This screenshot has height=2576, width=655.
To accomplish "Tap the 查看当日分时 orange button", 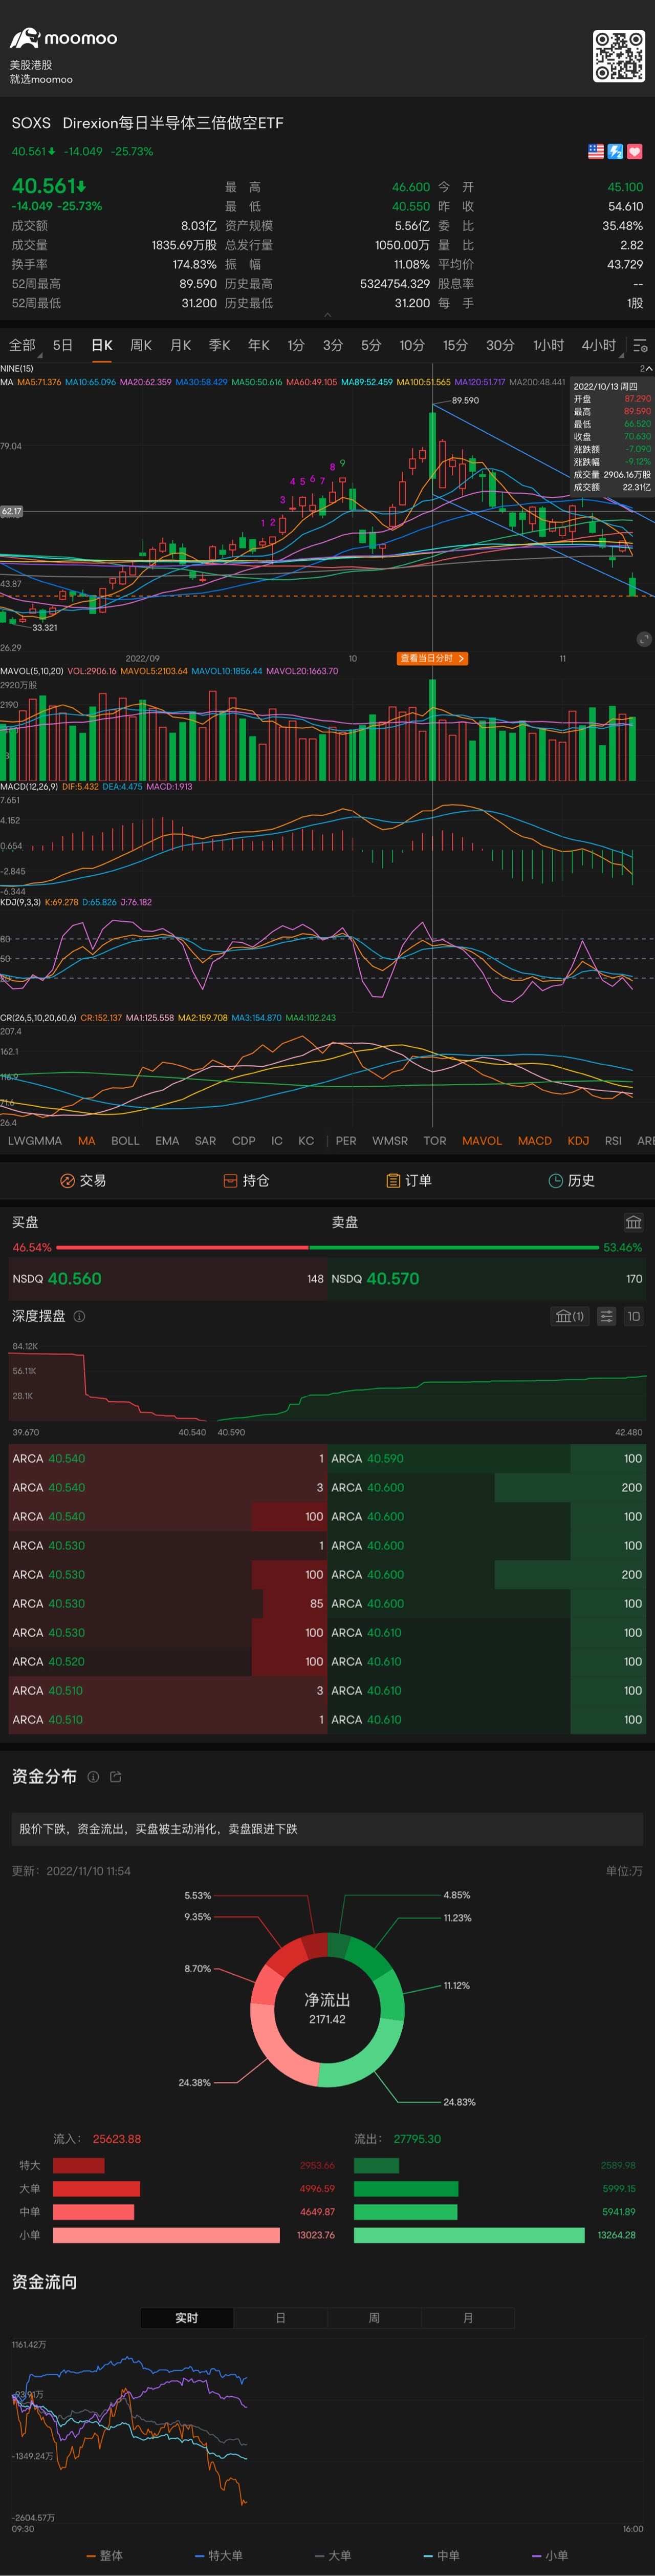I will click(x=432, y=658).
